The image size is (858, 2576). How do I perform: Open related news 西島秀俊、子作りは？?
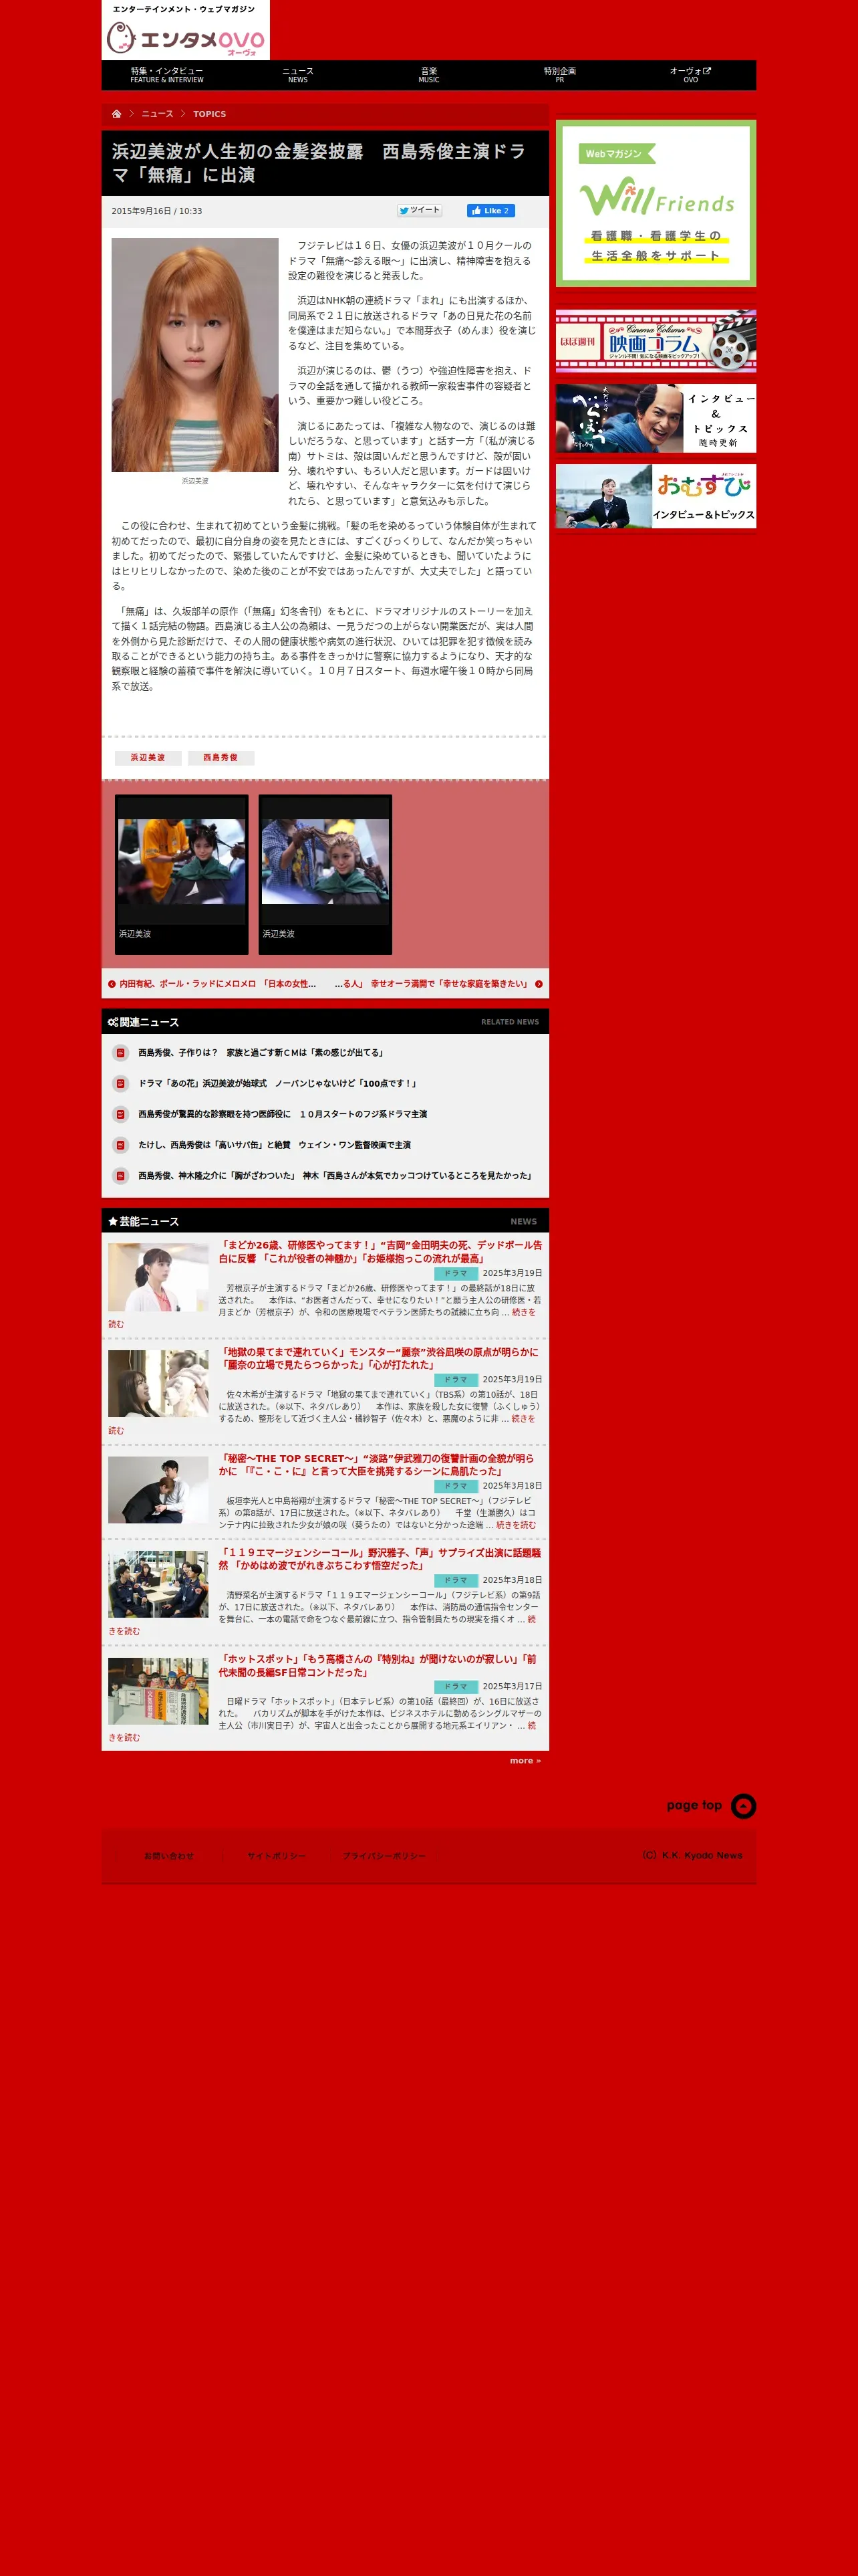click(x=261, y=1053)
